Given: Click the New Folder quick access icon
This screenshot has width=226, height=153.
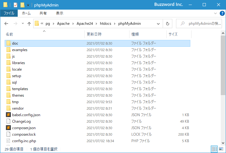Looking at the screenshot, I should [x=22, y=5].
